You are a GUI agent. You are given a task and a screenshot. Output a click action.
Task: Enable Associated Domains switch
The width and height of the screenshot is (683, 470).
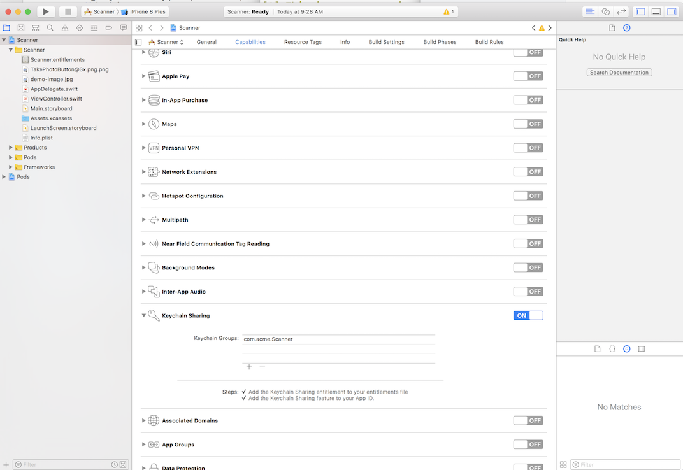pyautogui.click(x=528, y=421)
